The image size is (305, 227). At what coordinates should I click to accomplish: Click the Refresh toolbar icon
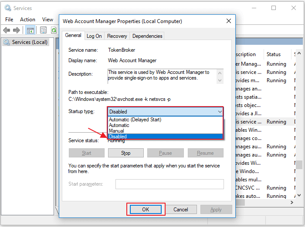(x=54, y=30)
